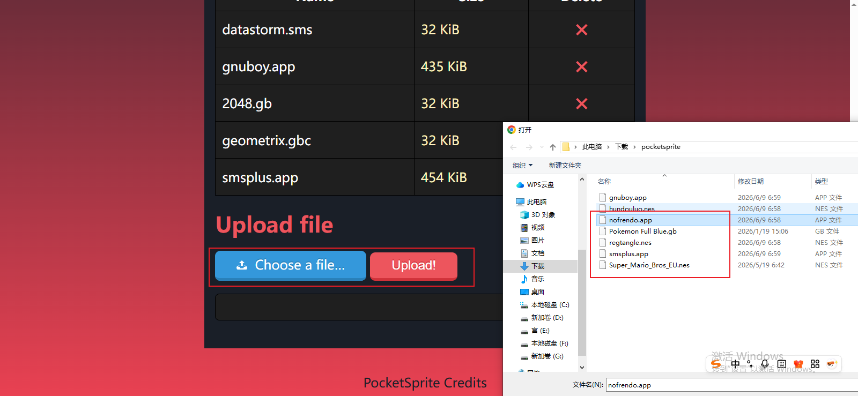Viewport: 858px width, 396px height.
Task: Select the Pokemon Full Blue.gb file
Action: (643, 231)
